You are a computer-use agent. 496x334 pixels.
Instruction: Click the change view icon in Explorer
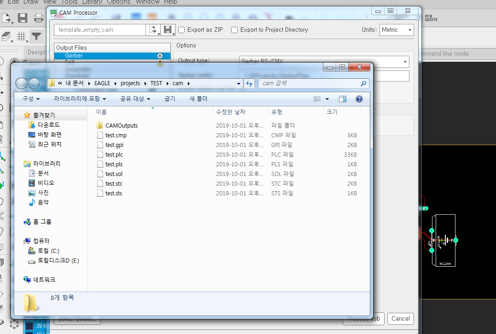tap(317, 99)
